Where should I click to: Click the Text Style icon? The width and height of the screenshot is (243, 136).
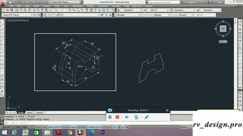tap(118, 10)
